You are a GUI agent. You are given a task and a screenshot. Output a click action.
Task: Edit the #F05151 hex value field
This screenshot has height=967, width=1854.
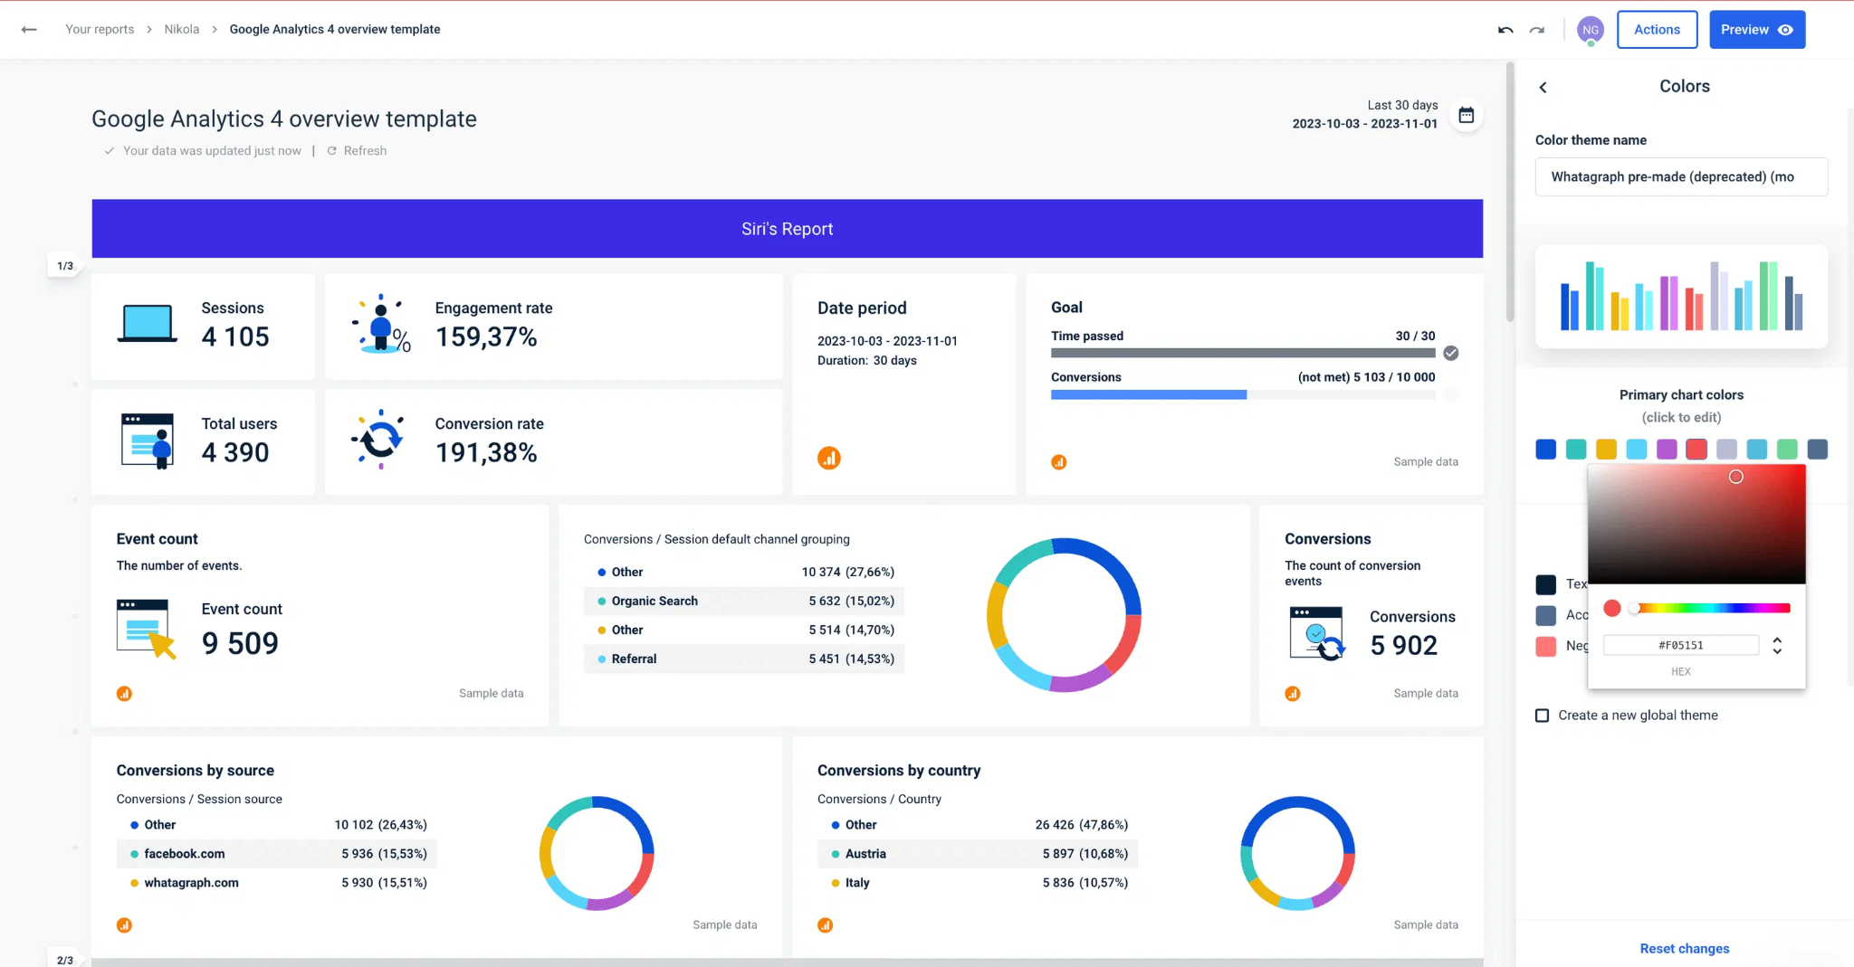click(x=1681, y=644)
